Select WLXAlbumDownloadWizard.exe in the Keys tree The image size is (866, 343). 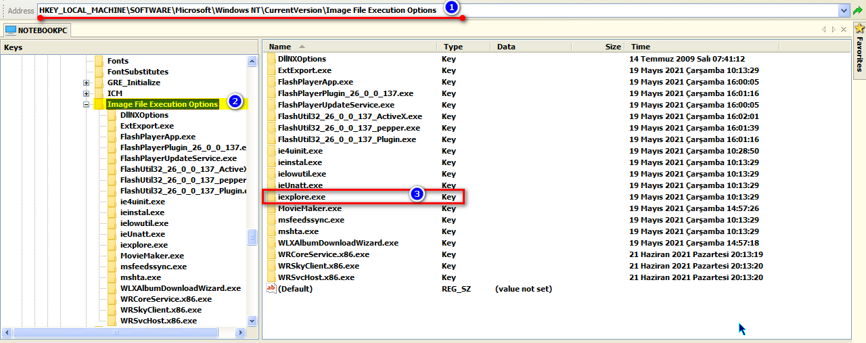tap(181, 288)
